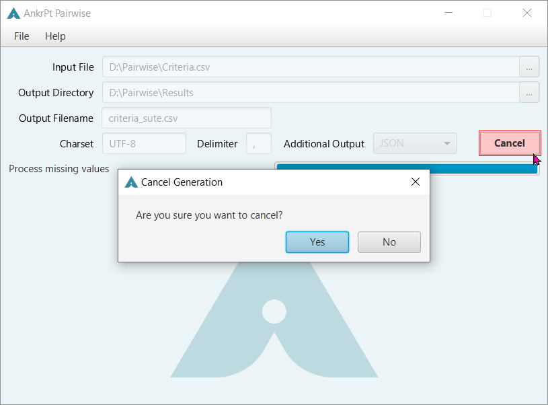The width and height of the screenshot is (548, 405).
Task: Click the AnkrPt Pairwise title bar icon
Action: point(13,13)
